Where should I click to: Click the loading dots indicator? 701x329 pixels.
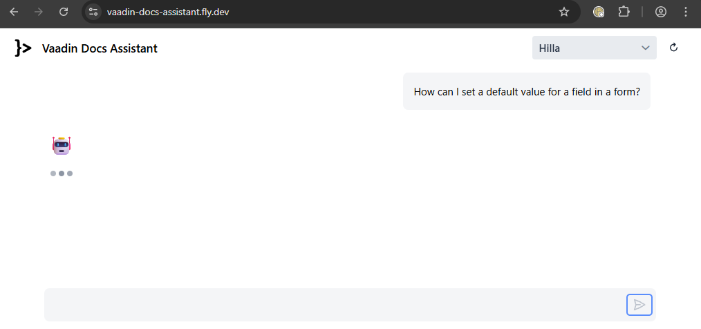point(62,173)
